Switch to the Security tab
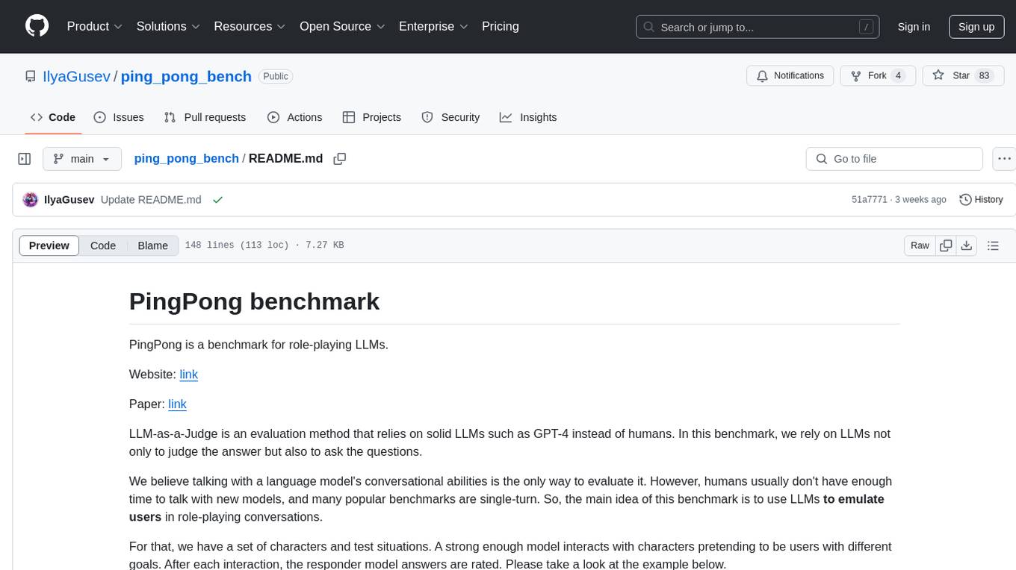Screen dimensions: 1016x570 [450, 117]
